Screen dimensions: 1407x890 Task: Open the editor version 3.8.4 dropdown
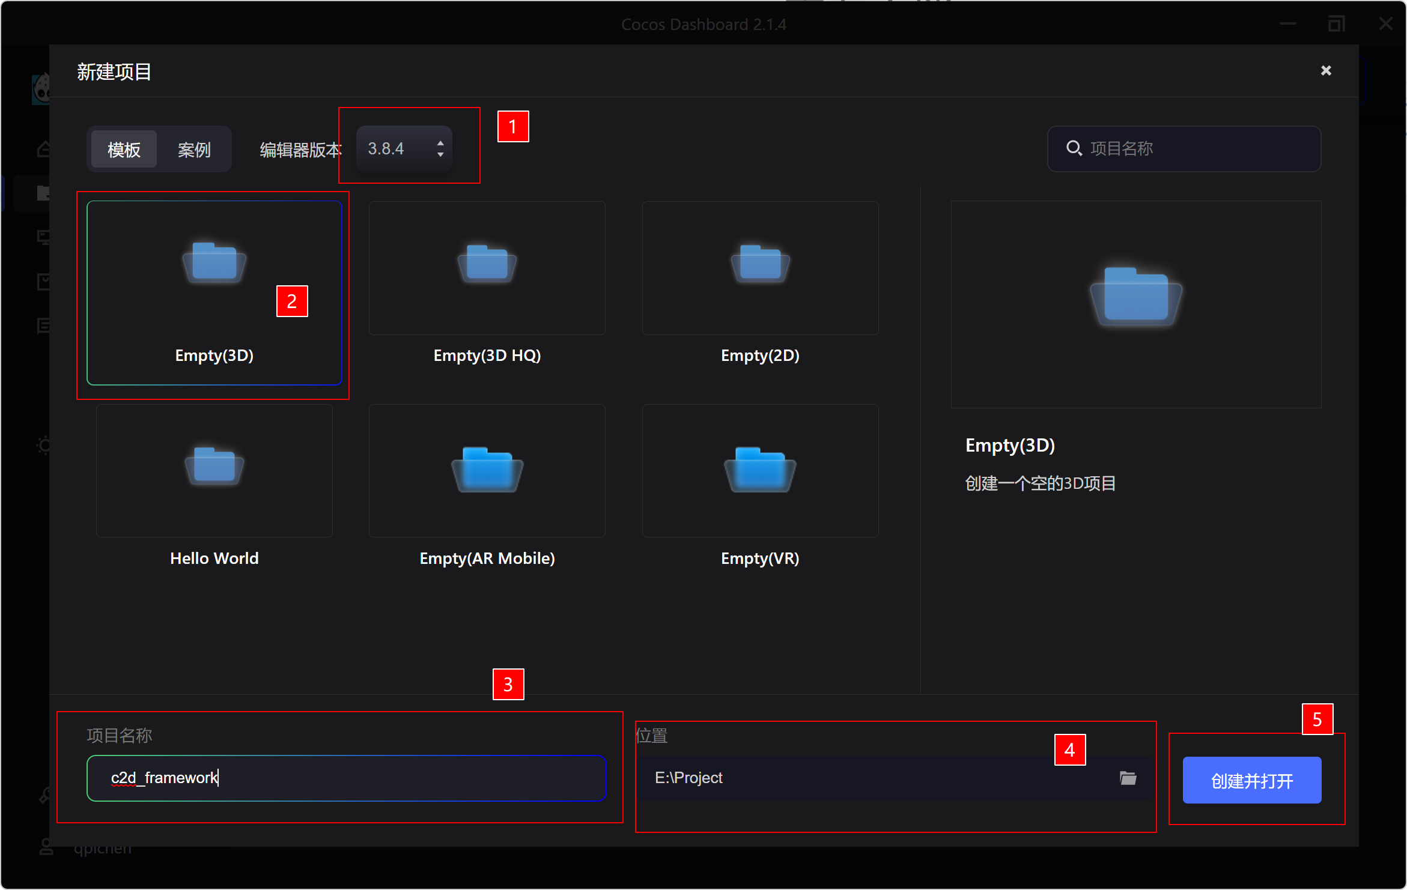(404, 148)
